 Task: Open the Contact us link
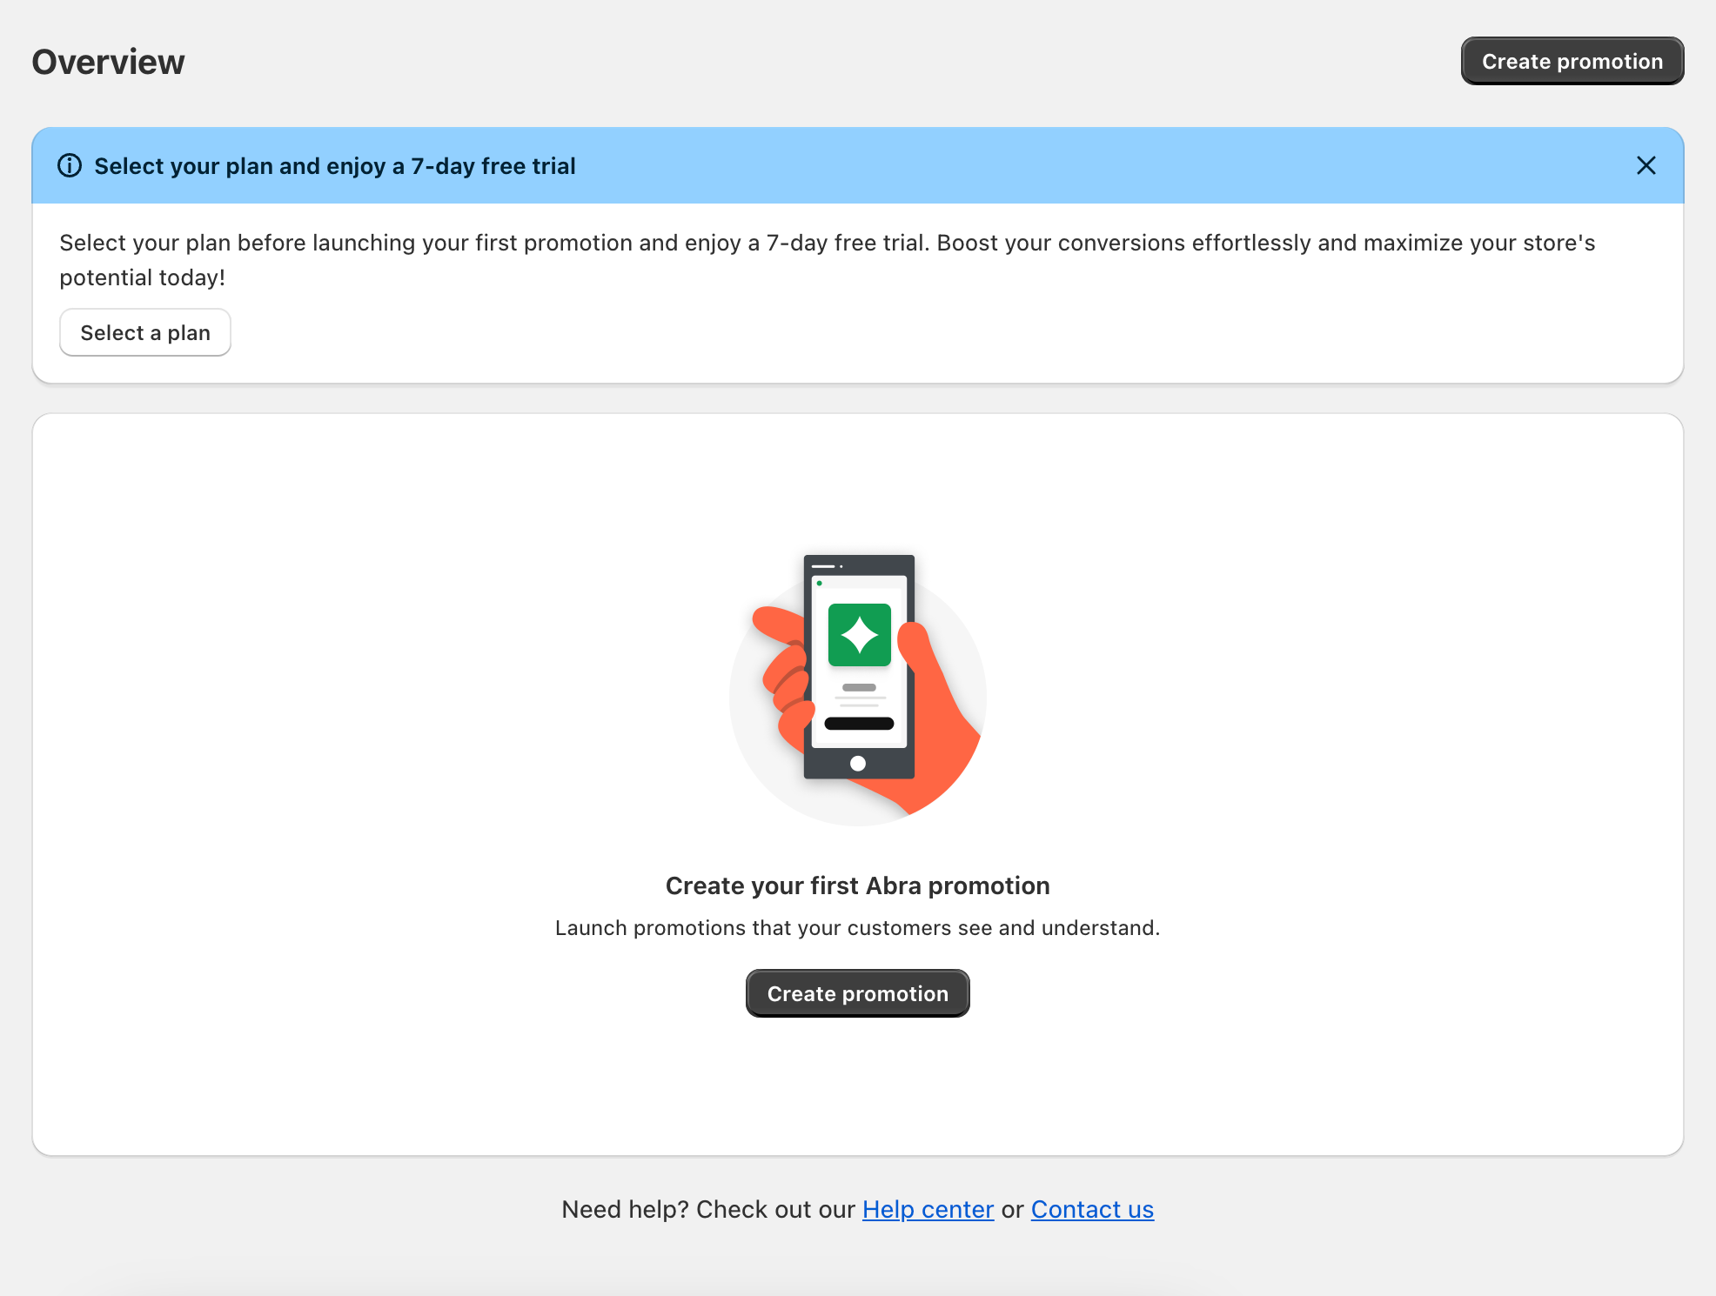tap(1092, 1209)
